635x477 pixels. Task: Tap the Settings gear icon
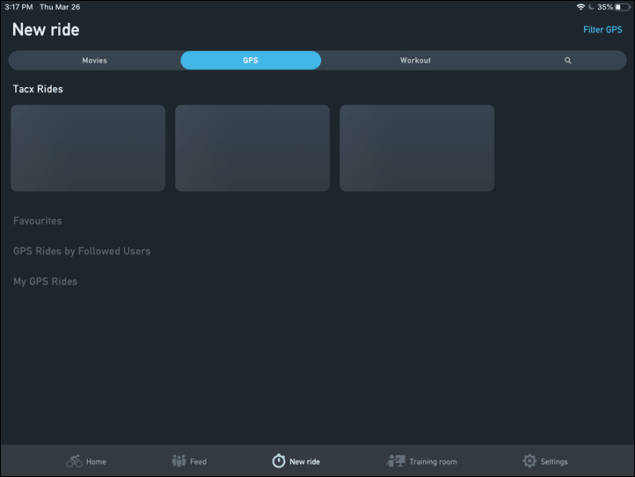click(529, 461)
